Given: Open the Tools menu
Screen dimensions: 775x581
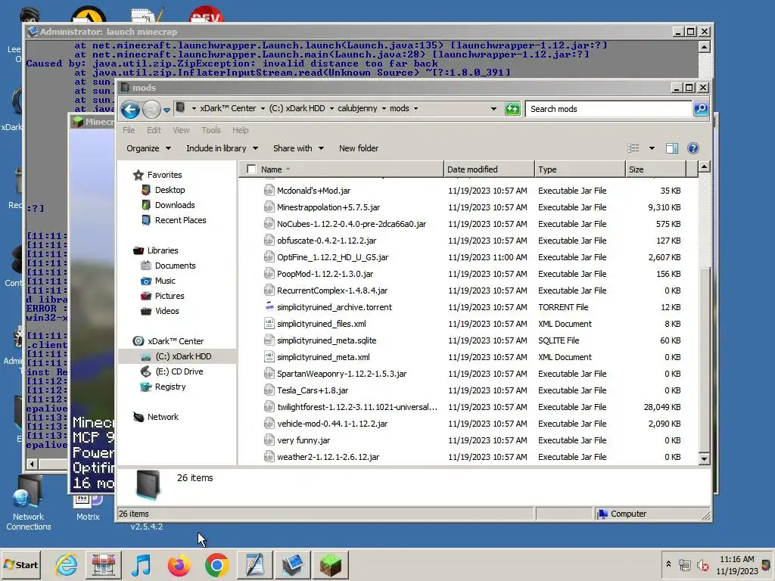Looking at the screenshot, I should coord(210,130).
